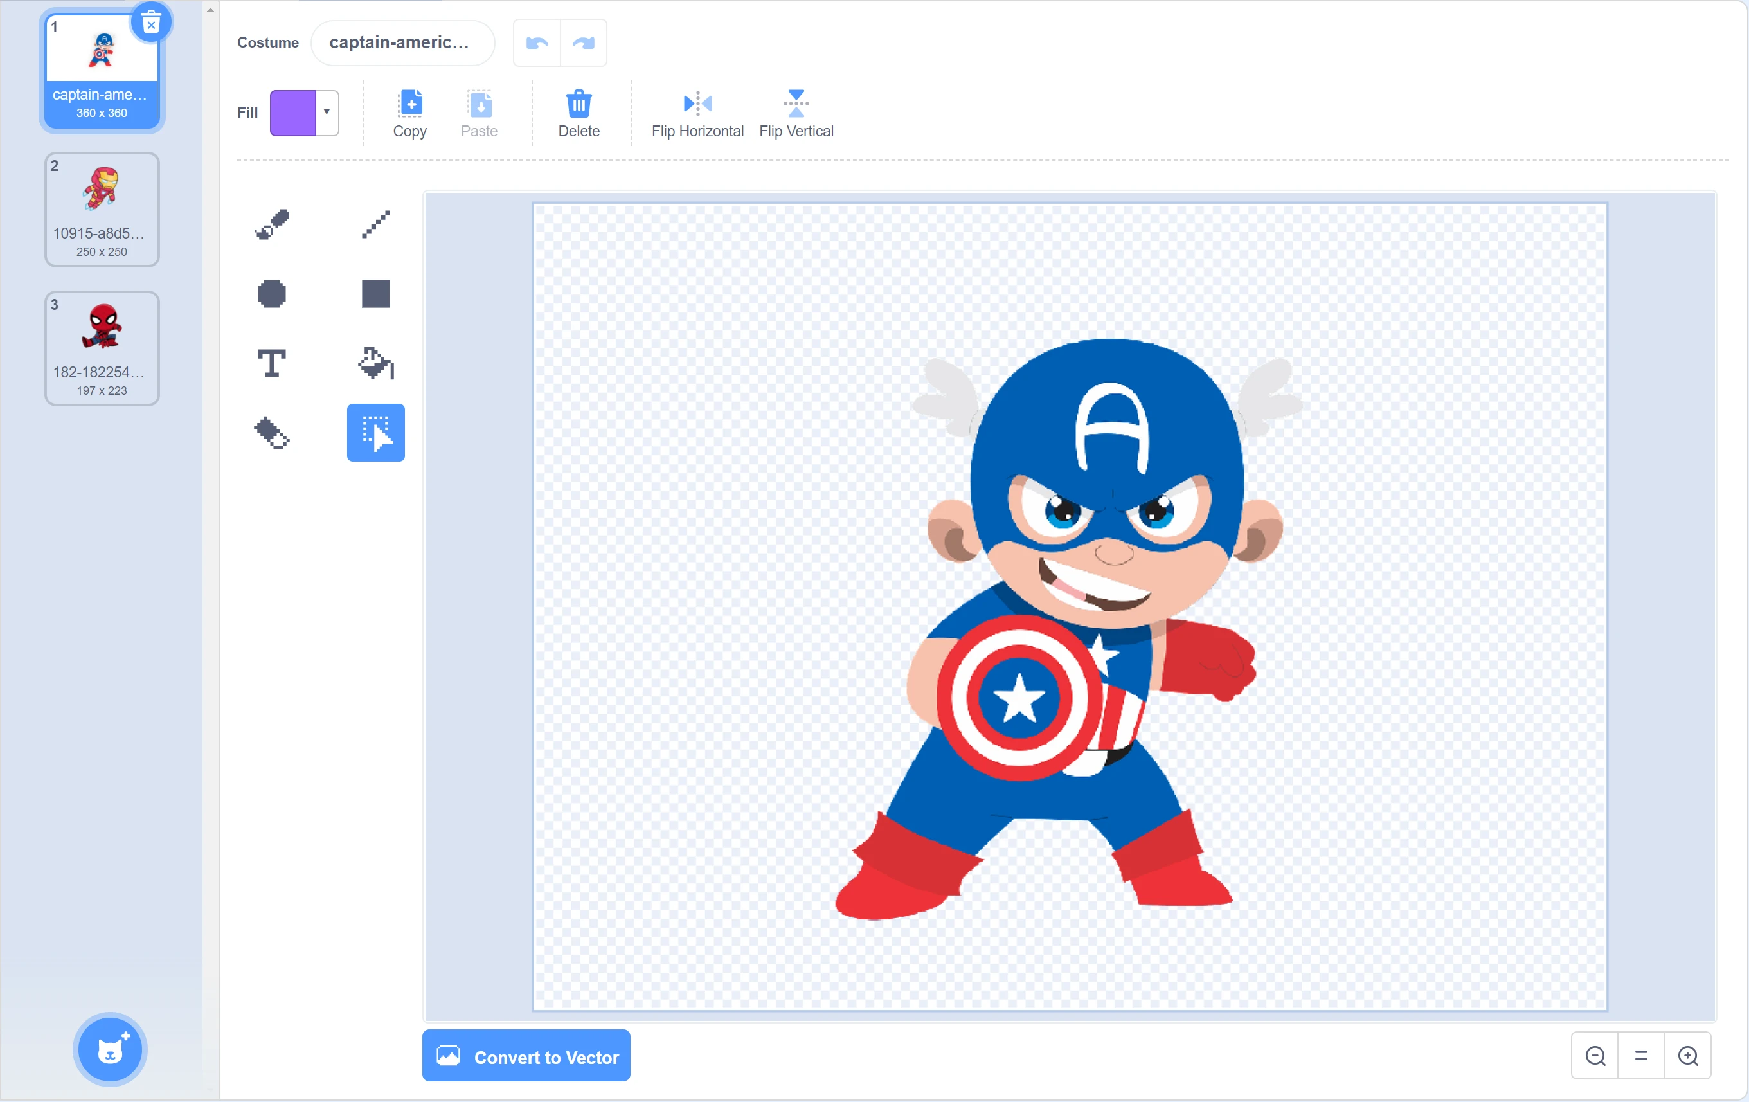Select the Line tool
This screenshot has width=1749, height=1102.
[x=375, y=224]
